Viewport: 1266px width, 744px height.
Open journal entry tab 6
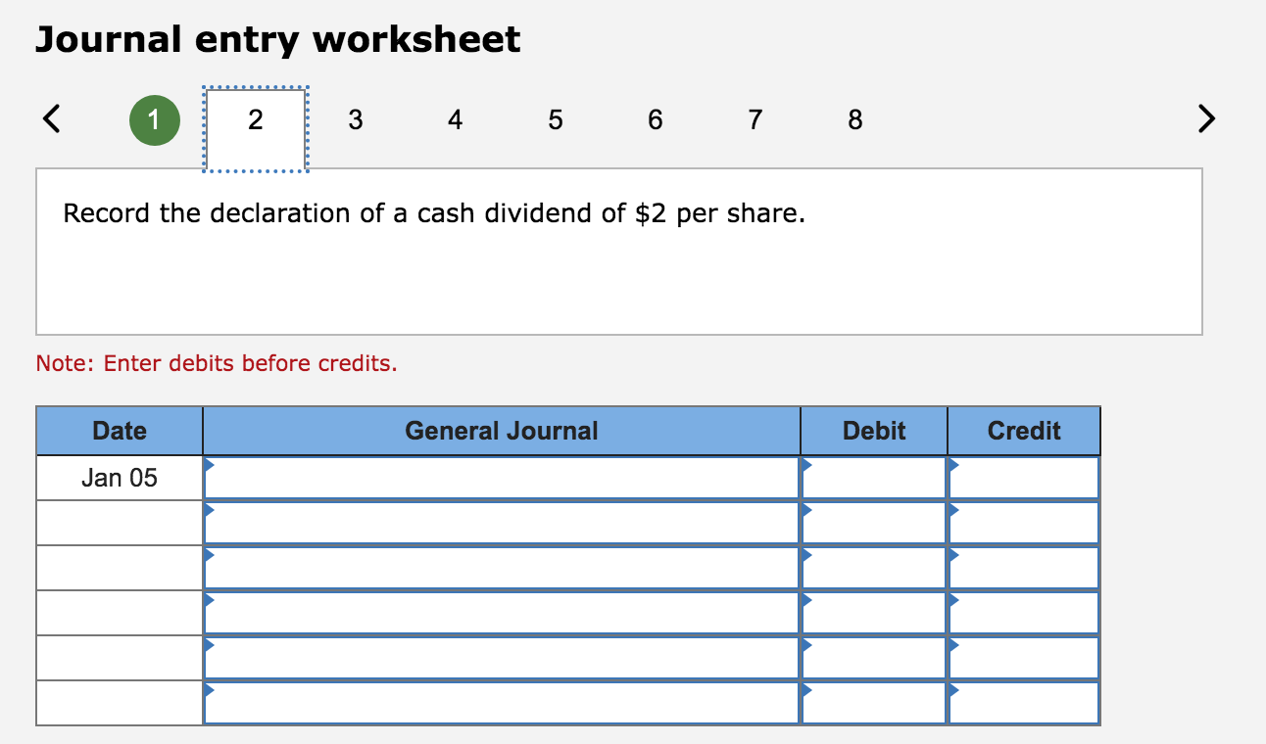[x=656, y=119]
